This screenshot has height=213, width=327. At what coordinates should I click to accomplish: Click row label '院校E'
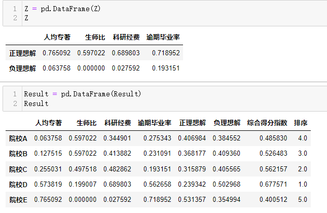pyautogui.click(x=18, y=200)
